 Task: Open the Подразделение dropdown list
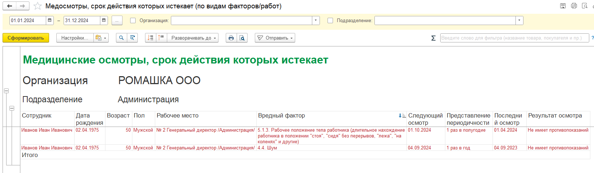[x=519, y=20]
